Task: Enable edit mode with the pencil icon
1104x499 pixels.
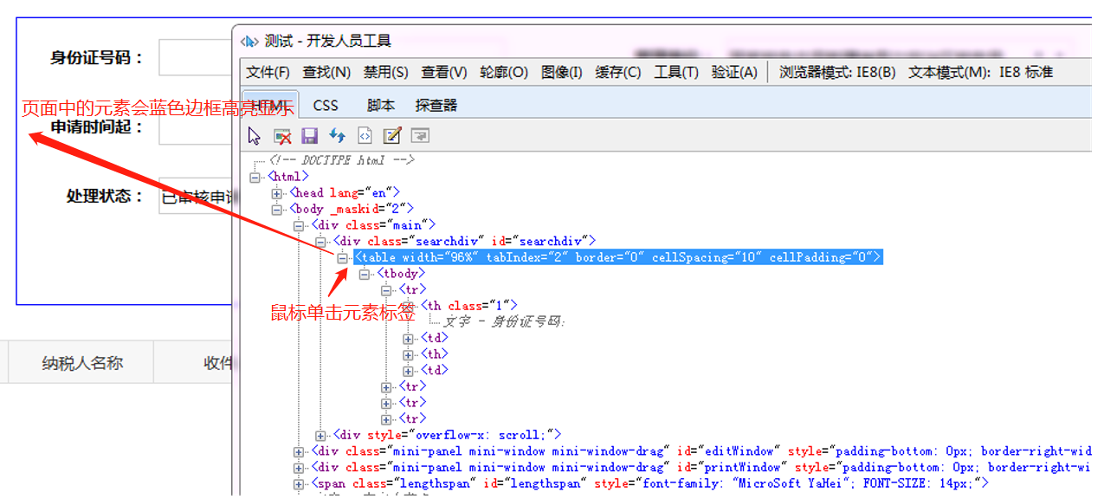Action: pos(391,135)
